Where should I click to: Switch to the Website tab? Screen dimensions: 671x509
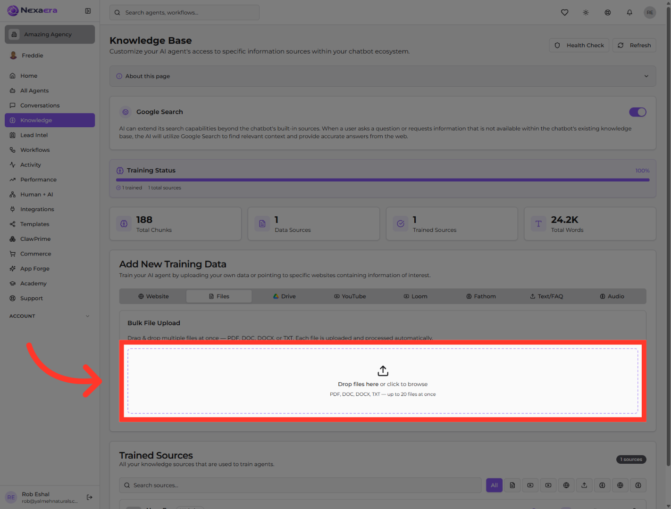coord(153,296)
